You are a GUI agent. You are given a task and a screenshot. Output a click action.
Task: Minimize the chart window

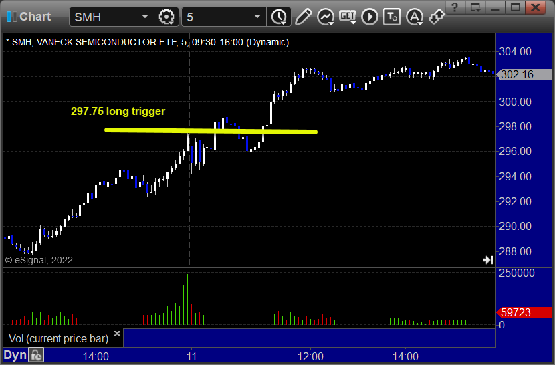coord(495,7)
